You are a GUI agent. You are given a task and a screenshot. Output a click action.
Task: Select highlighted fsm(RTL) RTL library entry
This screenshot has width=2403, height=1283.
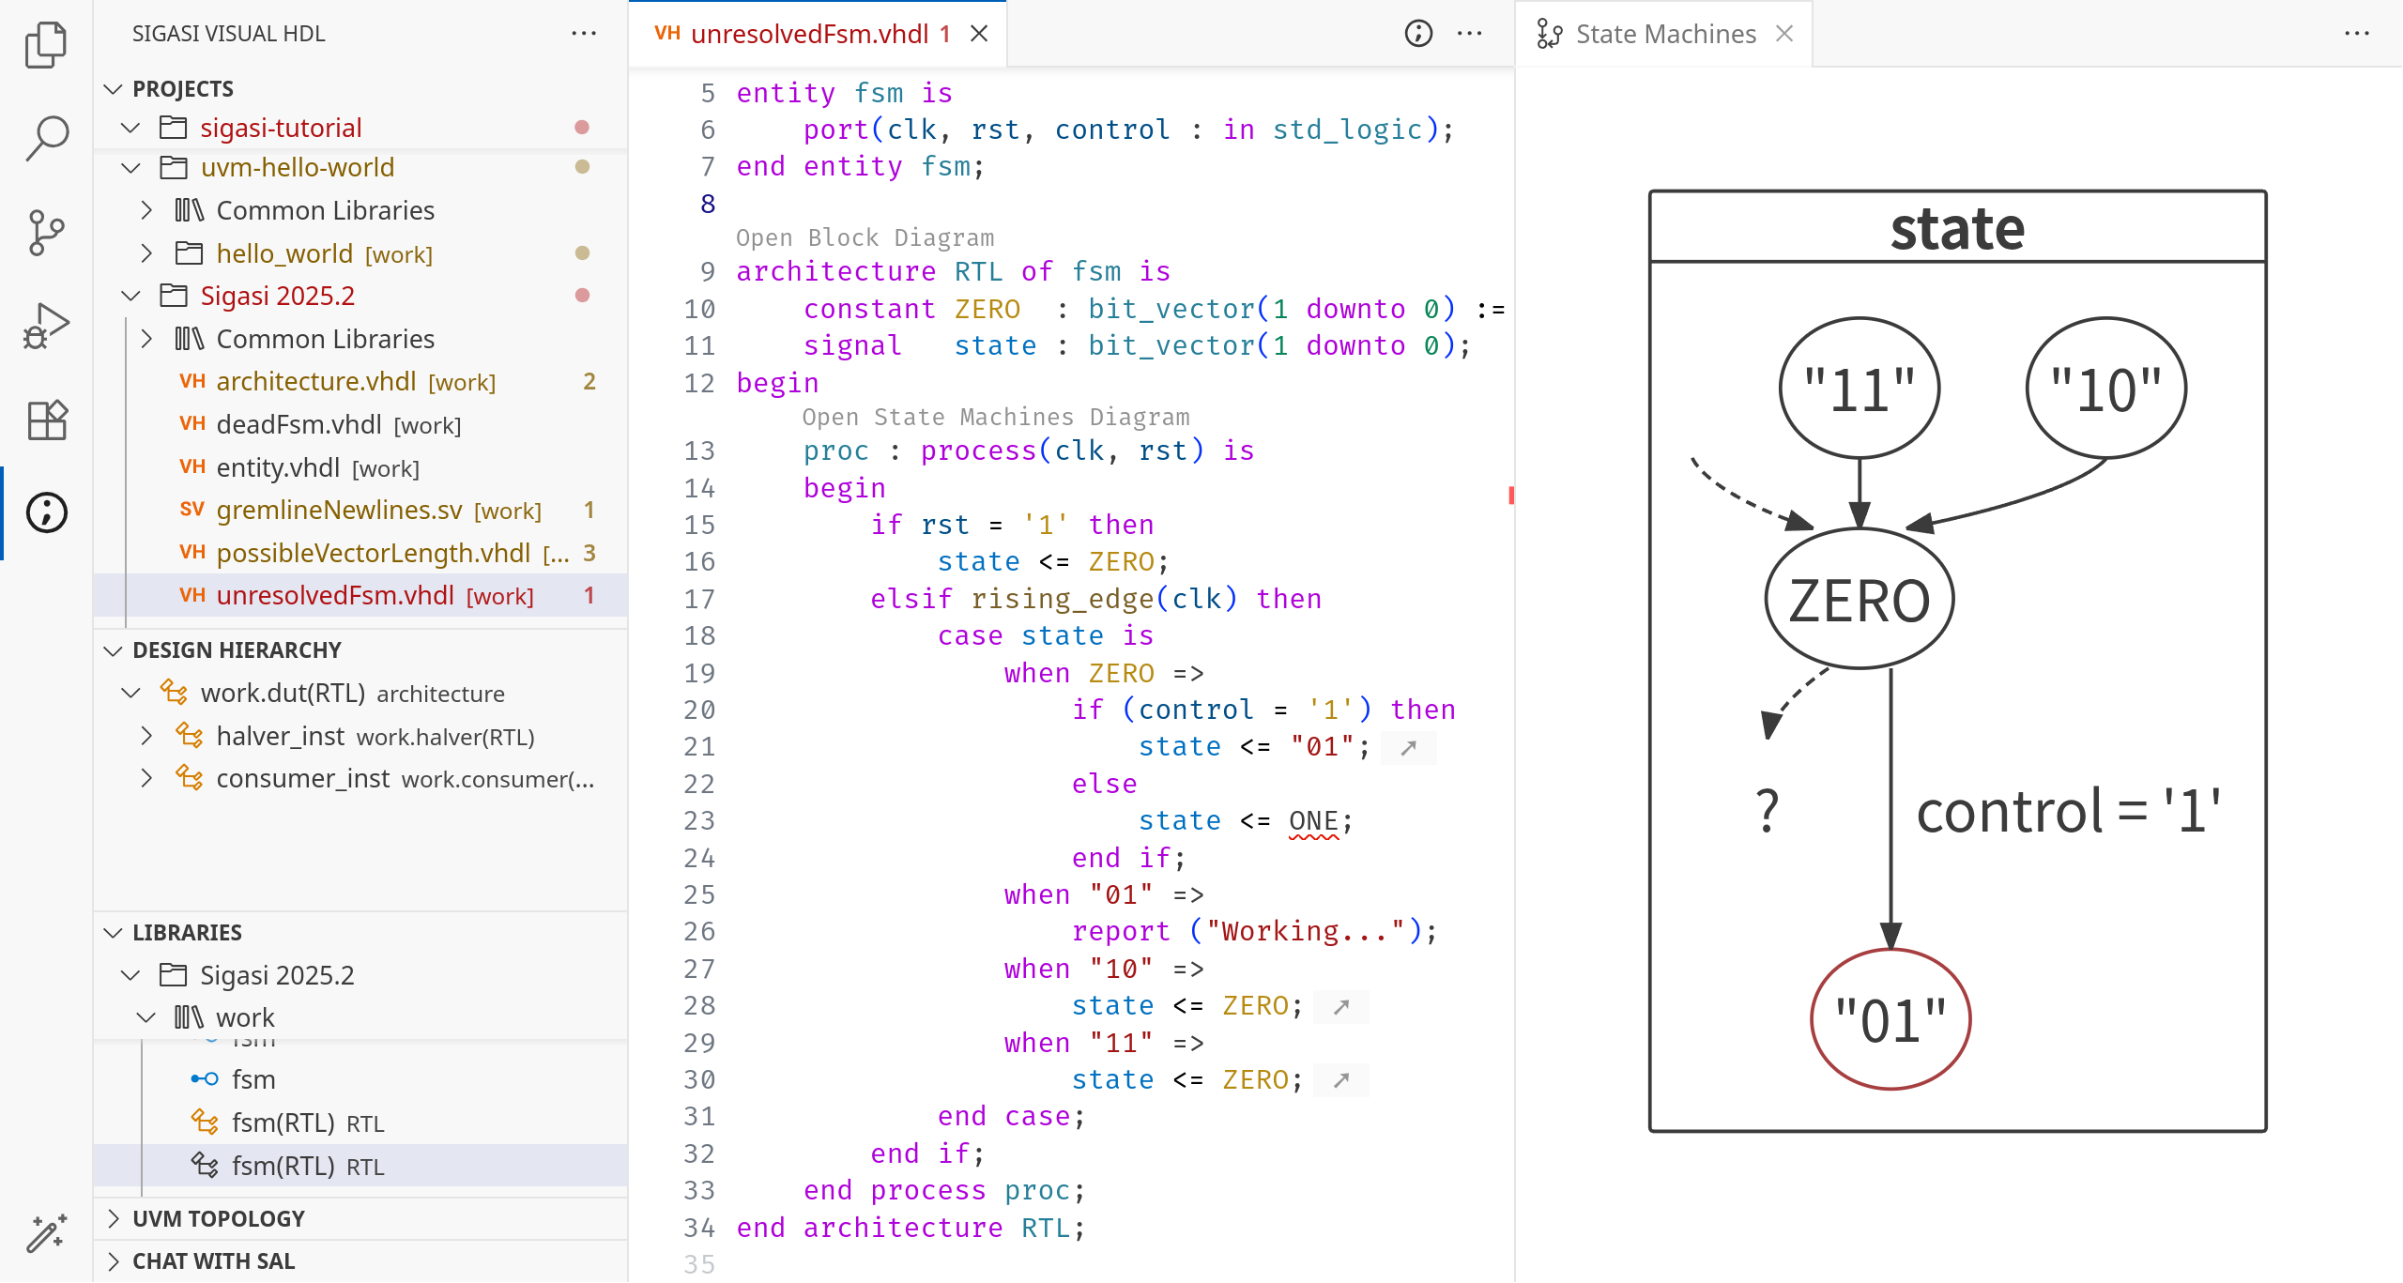(x=360, y=1166)
